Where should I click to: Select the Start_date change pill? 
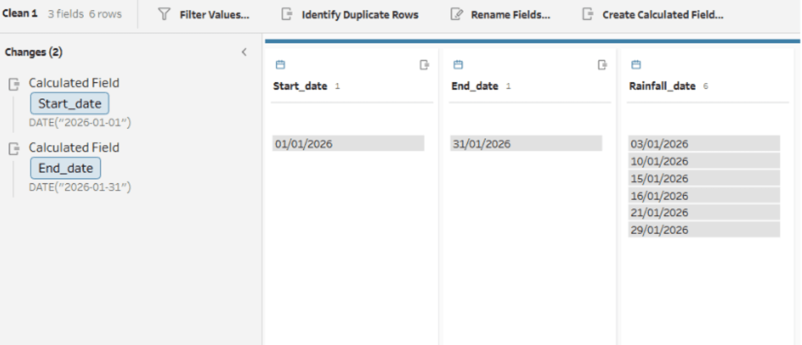click(69, 104)
